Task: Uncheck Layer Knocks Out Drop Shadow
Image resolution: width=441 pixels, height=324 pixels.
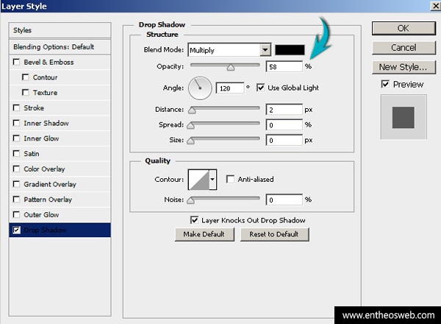Action: [x=194, y=219]
